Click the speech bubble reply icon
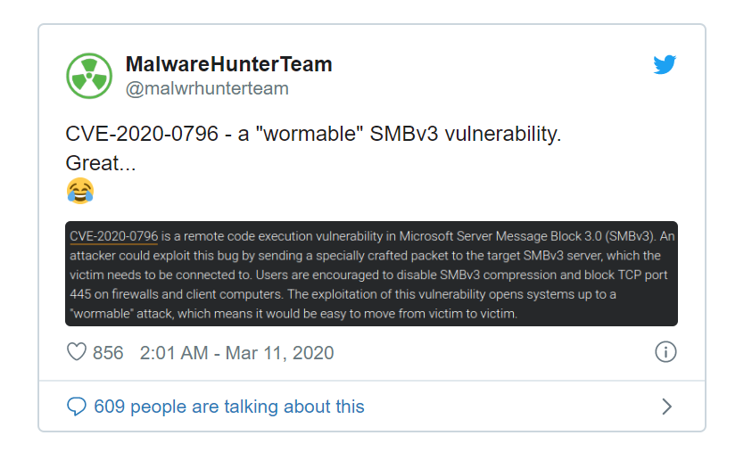This screenshot has width=752, height=452. pyautogui.click(x=77, y=407)
